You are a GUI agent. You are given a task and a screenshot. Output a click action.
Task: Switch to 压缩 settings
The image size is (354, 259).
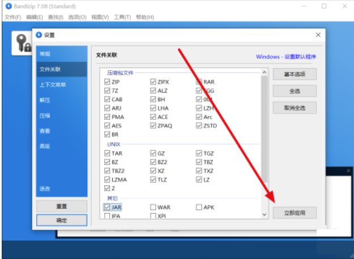(x=62, y=115)
